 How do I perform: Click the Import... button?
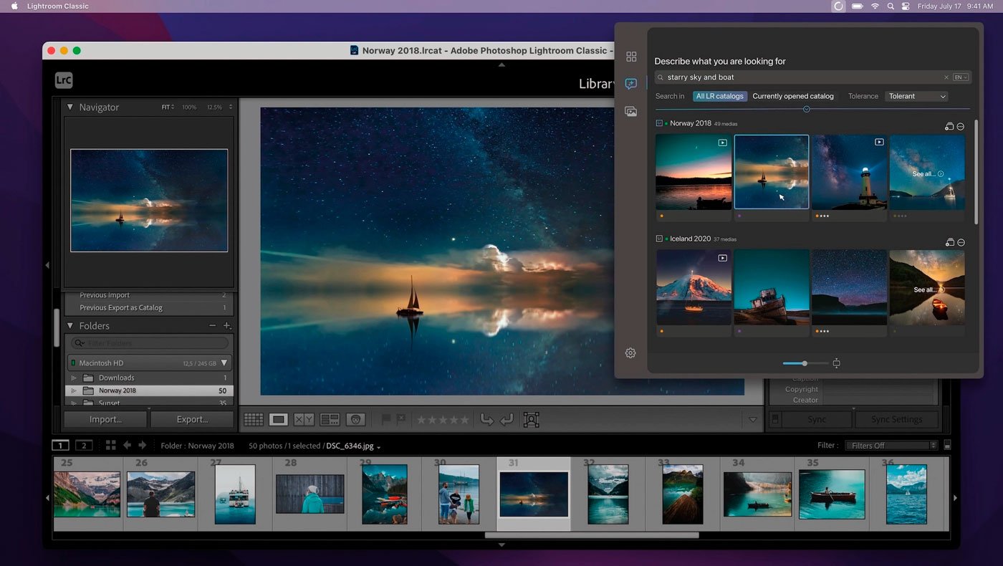click(105, 419)
